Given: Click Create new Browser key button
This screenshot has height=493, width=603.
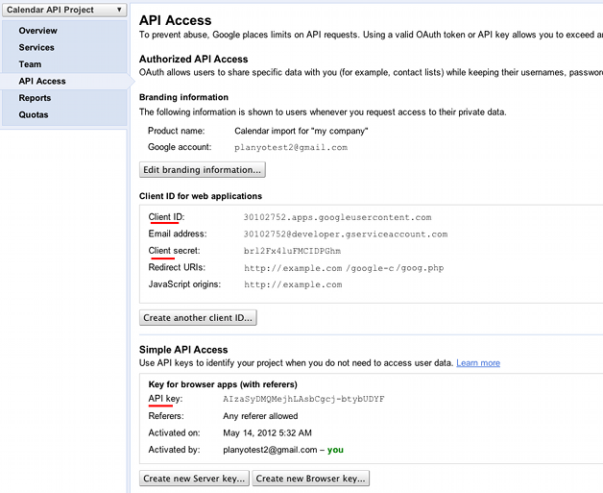Looking at the screenshot, I should (311, 478).
